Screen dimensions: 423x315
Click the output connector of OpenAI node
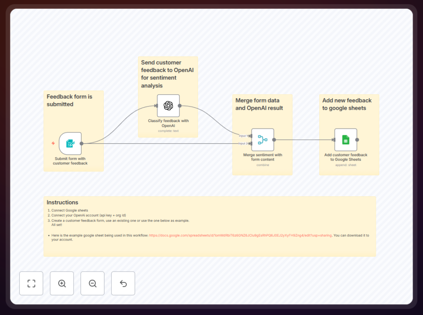pos(180,106)
